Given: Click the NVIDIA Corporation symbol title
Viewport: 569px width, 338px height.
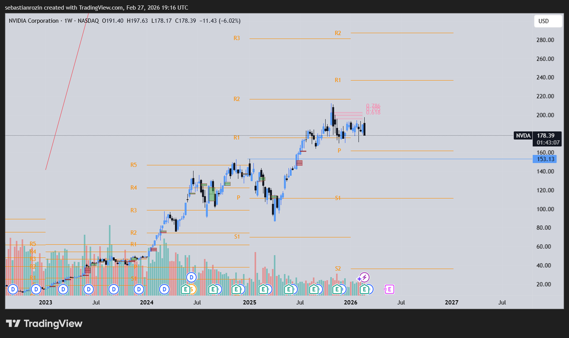Looking at the screenshot, I should tap(34, 21).
